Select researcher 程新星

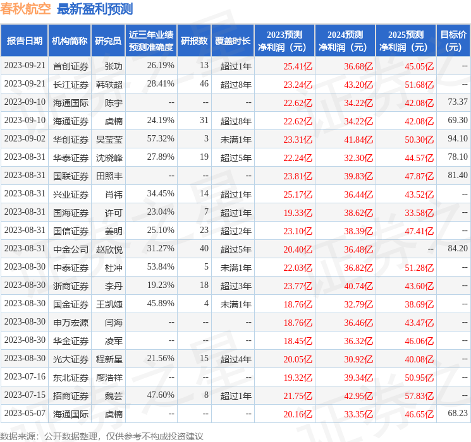pyautogui.click(x=109, y=359)
